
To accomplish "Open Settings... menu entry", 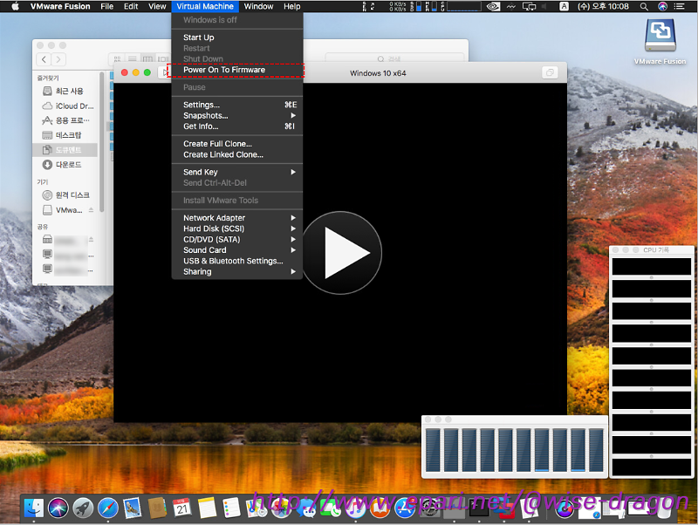I will (x=236, y=105).
